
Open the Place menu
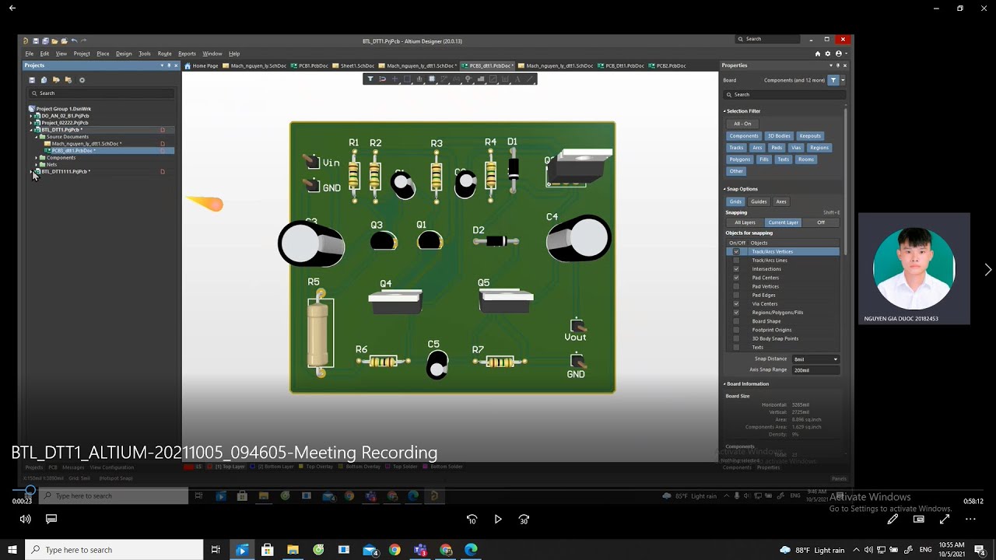tap(103, 54)
